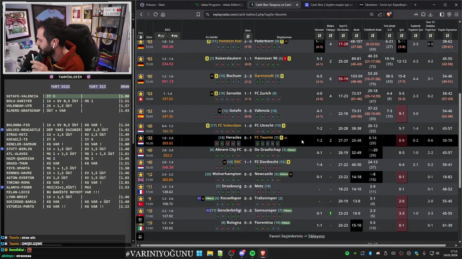Viewport: 462px width, 259px height.
Task: Open a new browser tab
Action: [415, 5]
